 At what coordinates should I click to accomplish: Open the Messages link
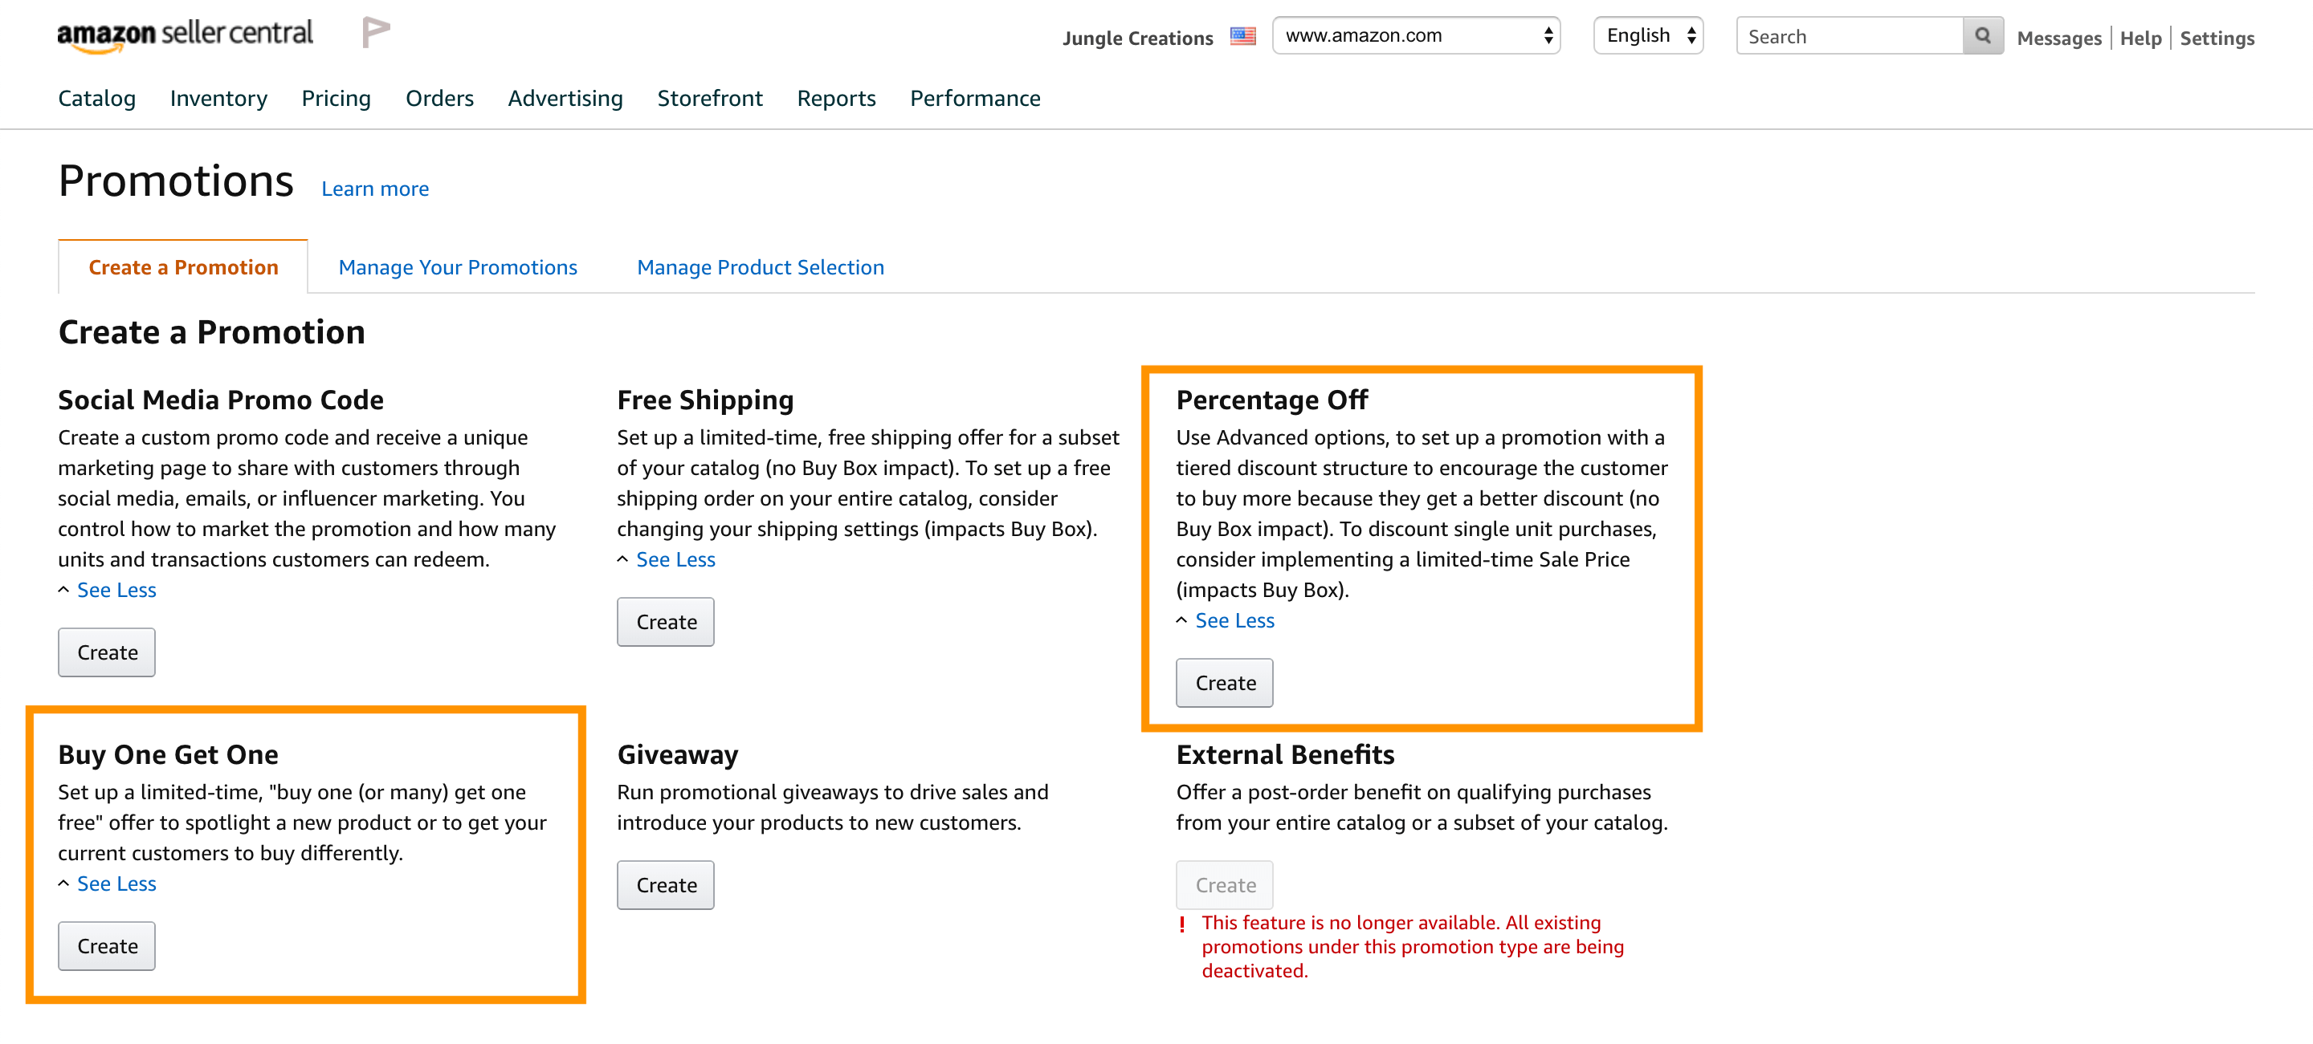[2058, 39]
